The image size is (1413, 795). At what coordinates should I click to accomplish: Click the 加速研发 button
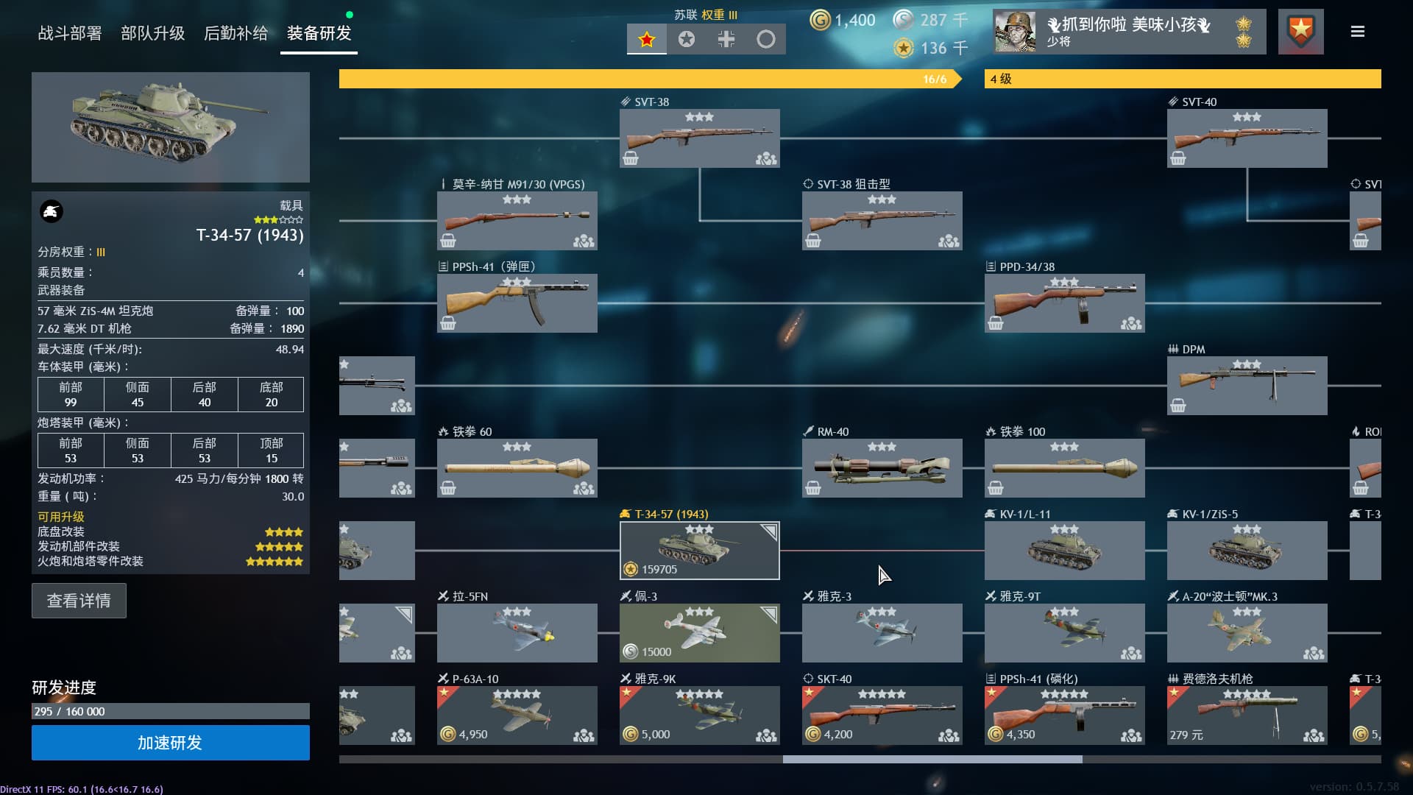tap(170, 742)
